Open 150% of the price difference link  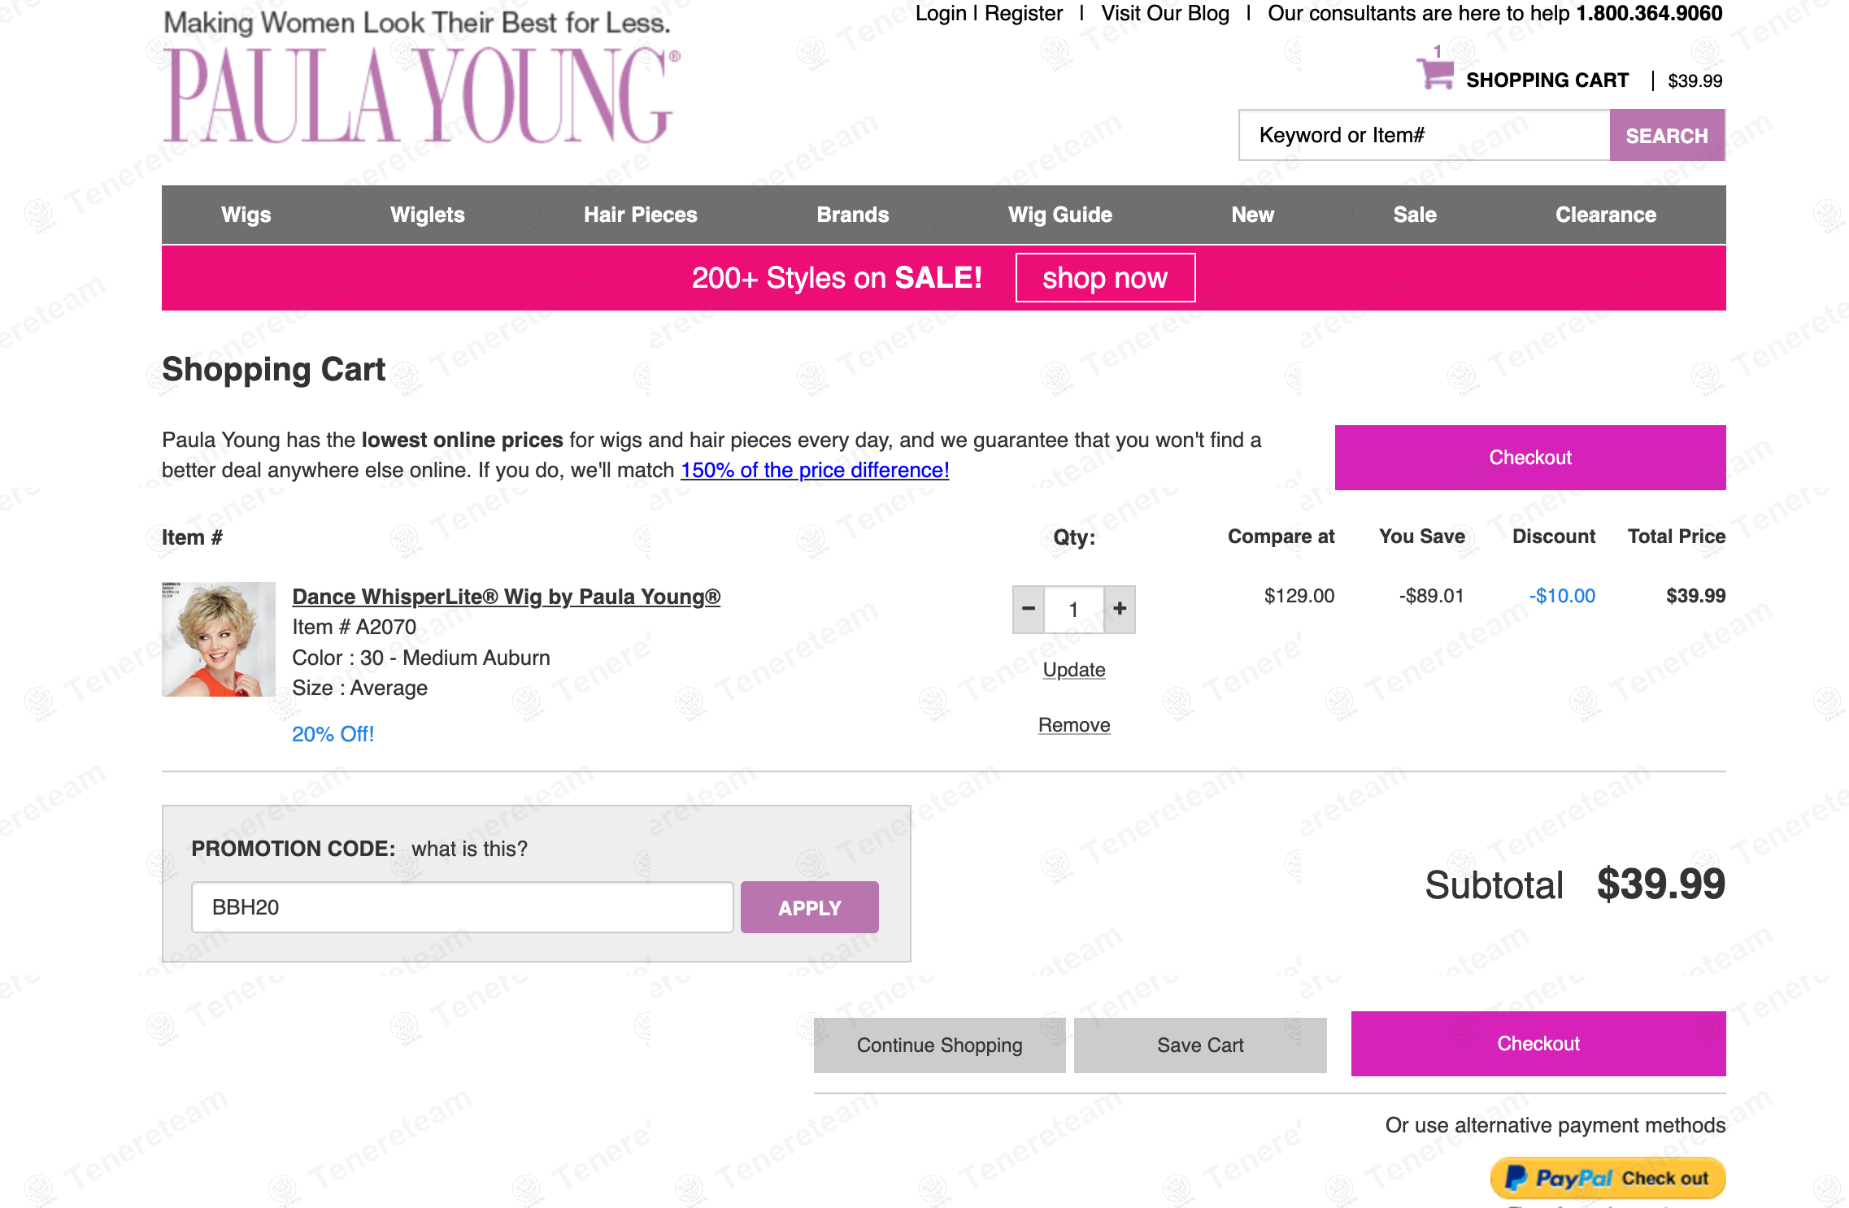(x=815, y=470)
